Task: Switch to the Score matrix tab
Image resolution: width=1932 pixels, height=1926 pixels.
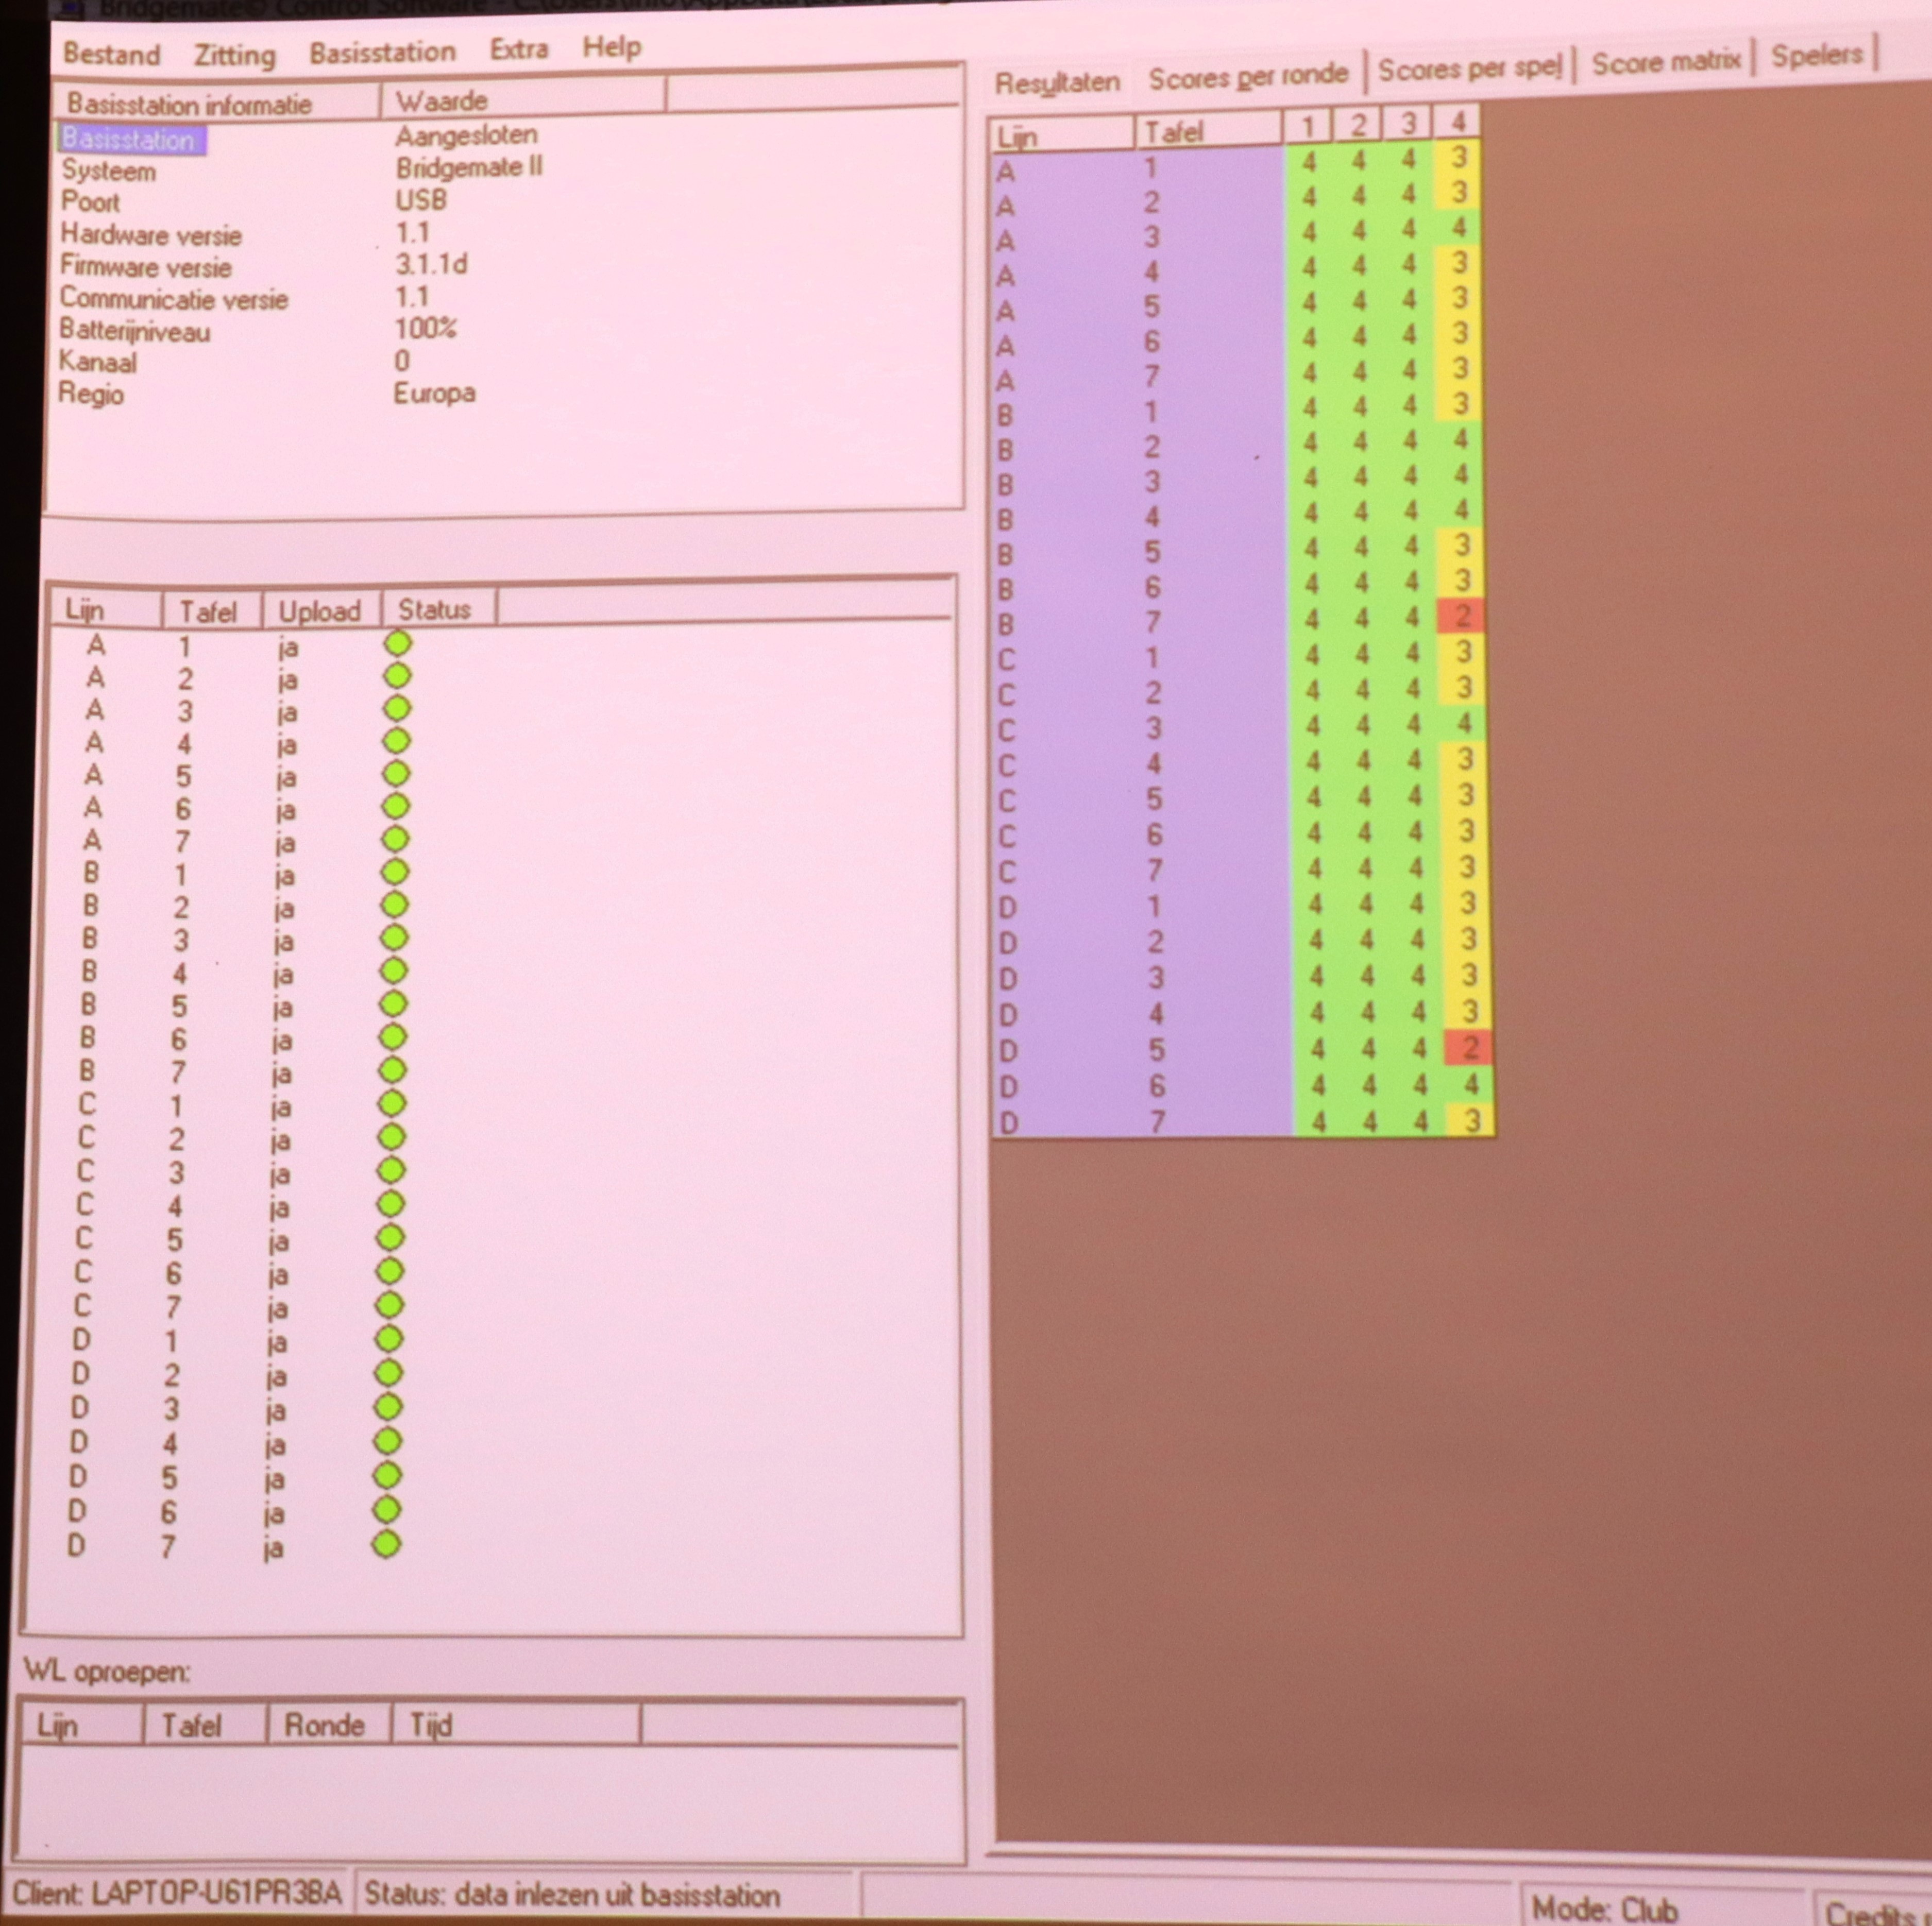Action: 1666,62
